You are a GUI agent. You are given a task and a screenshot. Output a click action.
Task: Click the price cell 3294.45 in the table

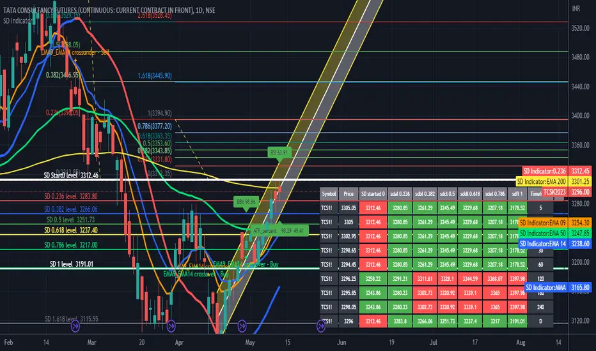(x=349, y=264)
